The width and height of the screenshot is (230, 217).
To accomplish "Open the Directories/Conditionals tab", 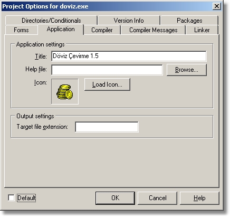I will click(51, 21).
